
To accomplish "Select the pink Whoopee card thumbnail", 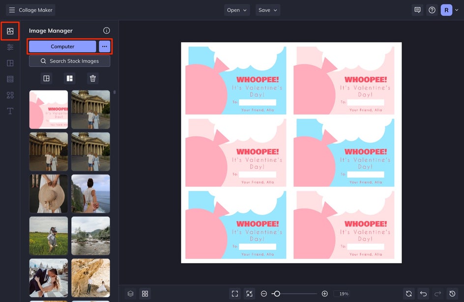I will coord(49,110).
